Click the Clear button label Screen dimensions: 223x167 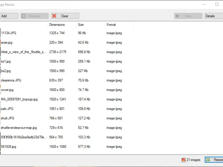tap(65, 16)
